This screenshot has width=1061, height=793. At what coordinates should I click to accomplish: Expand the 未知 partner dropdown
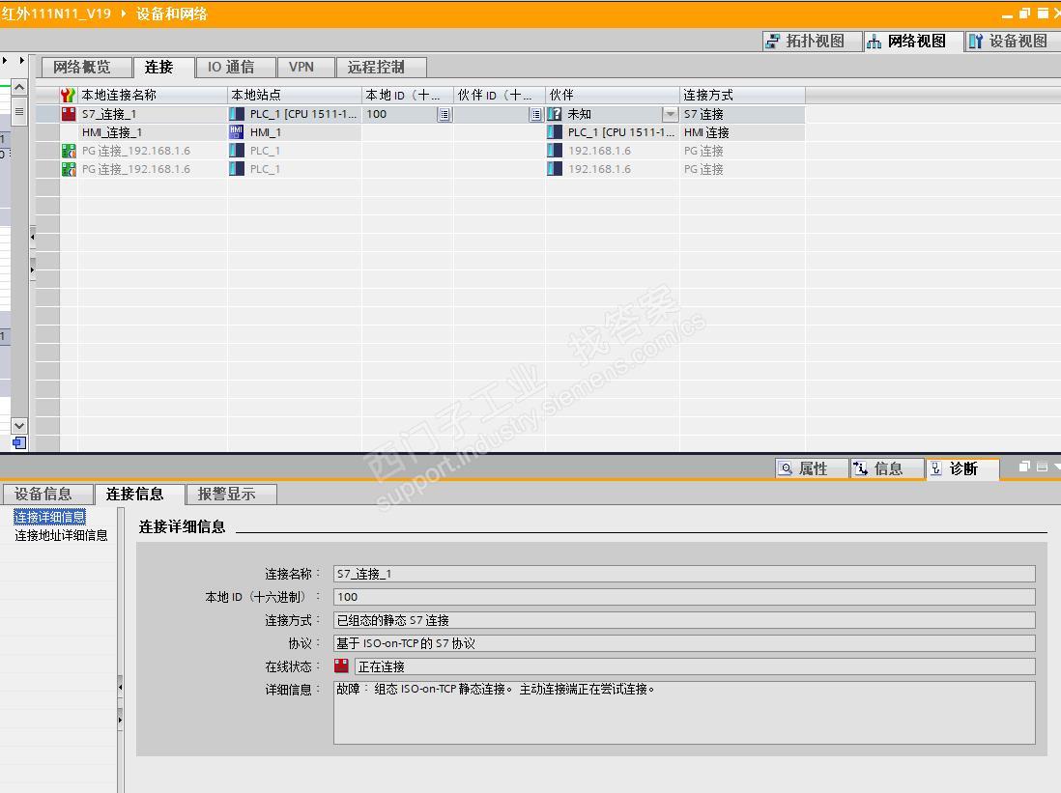pyautogui.click(x=670, y=114)
